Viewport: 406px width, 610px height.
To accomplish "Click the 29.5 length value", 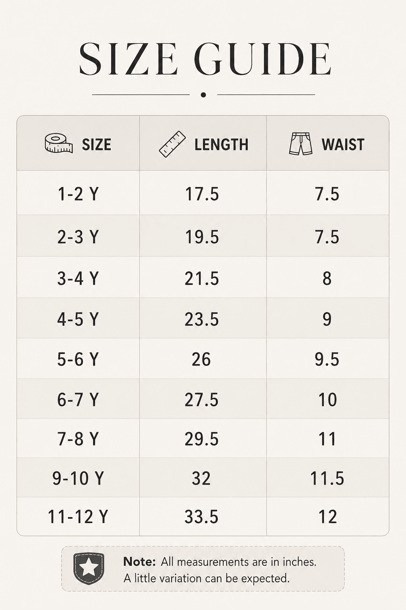I will (202, 439).
